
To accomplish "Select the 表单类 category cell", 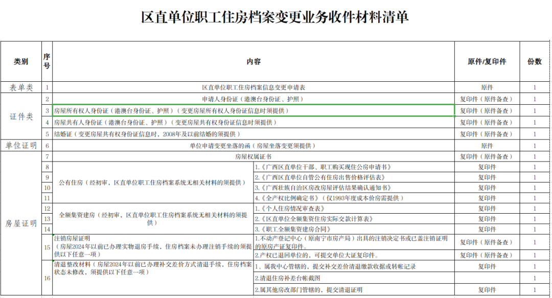I will (21, 87).
